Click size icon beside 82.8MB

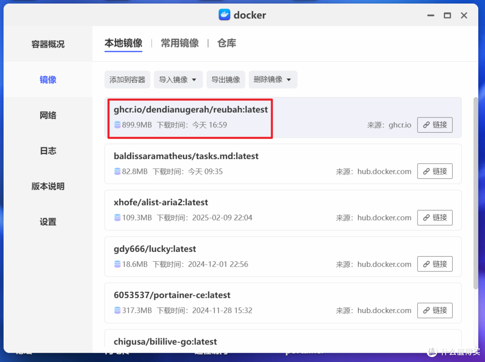tap(117, 171)
